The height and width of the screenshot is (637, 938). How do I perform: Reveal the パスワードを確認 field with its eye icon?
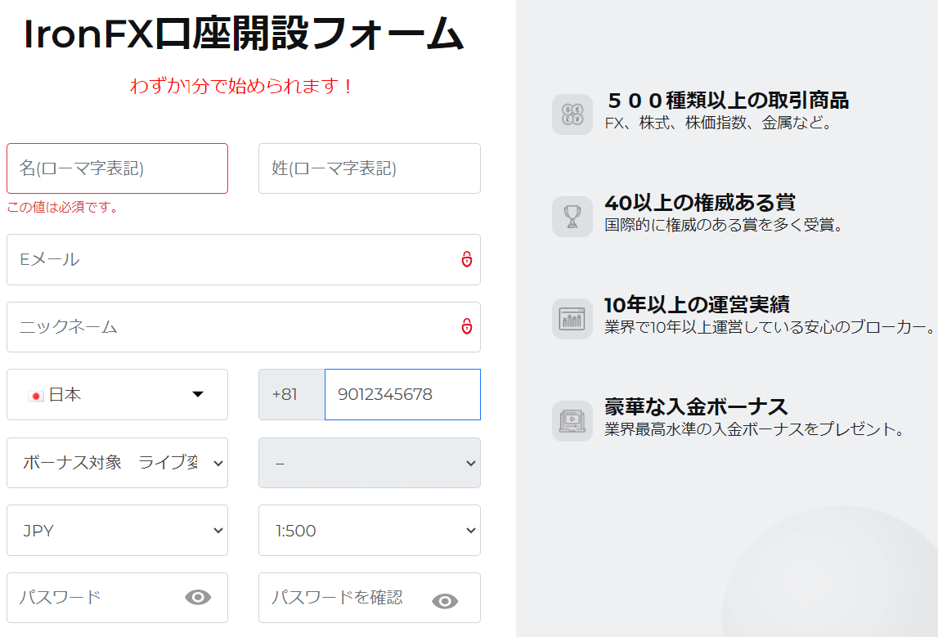444,598
